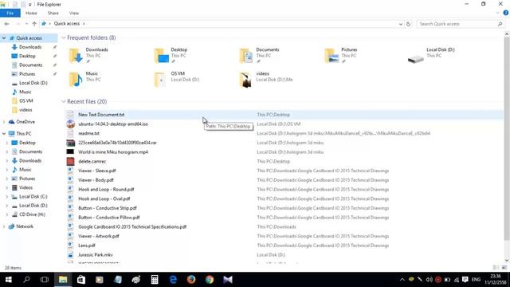The height and width of the screenshot is (287, 510).
Task: Select Viewer - Sleeve.pdf file
Action: tap(97, 171)
